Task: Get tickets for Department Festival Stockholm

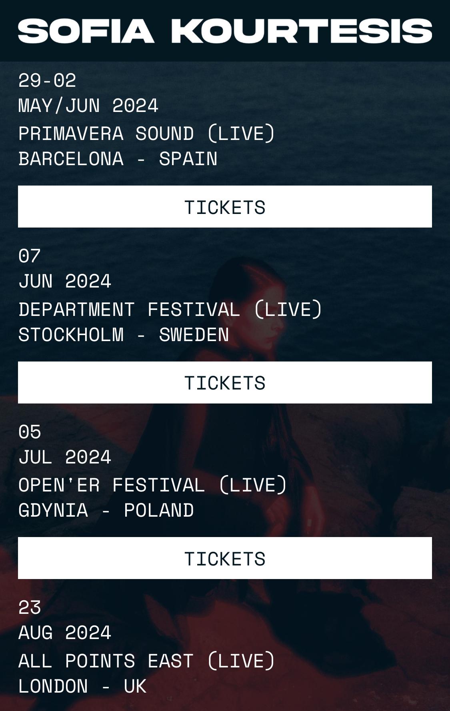Action: pos(225,383)
